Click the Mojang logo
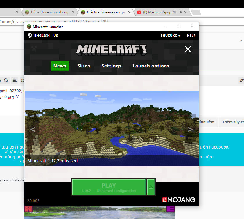Screen dimensions: 244x219 coord(178,200)
